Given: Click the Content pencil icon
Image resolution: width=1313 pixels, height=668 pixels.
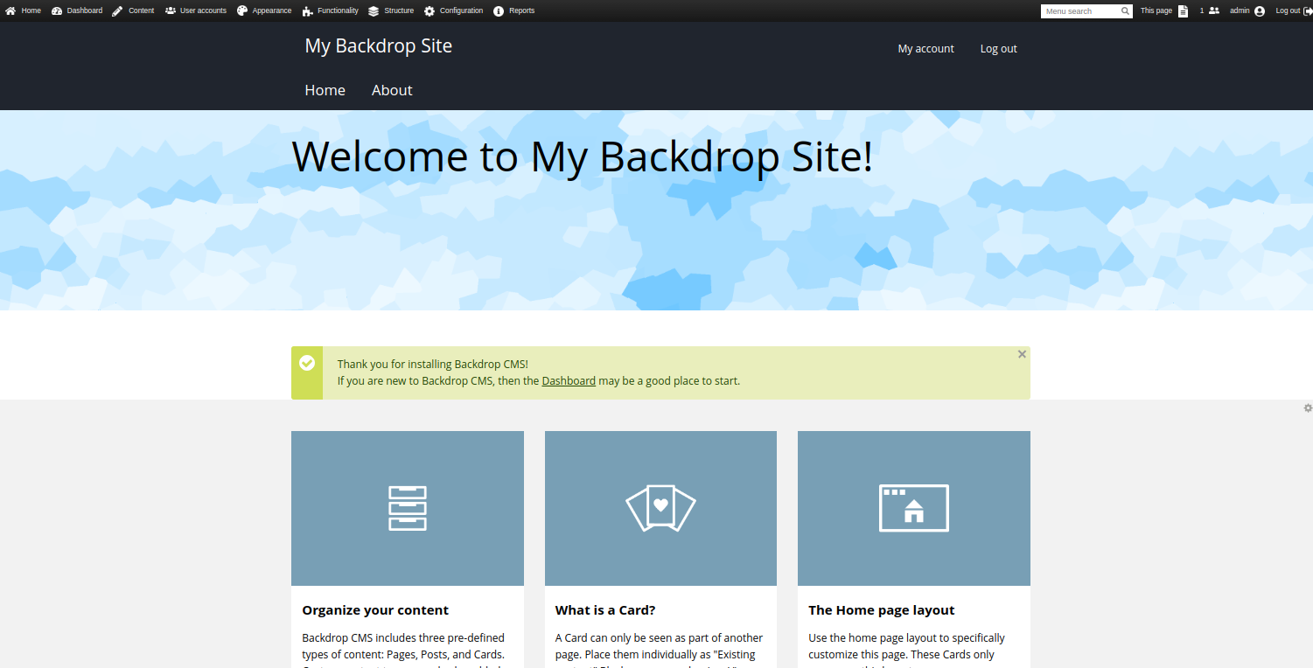Looking at the screenshot, I should pos(118,11).
